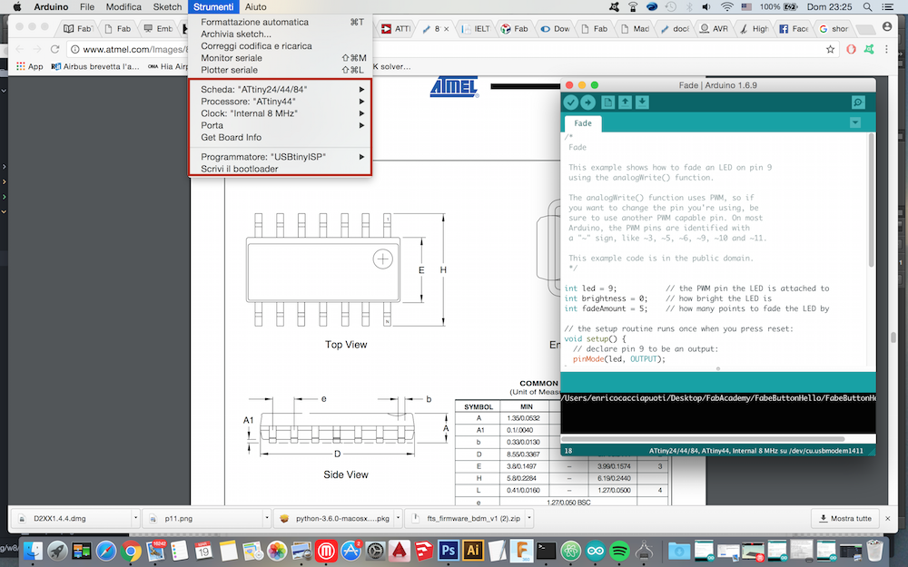Expand the Processore ATtiny44 submenu
The width and height of the screenshot is (908, 567).
(x=281, y=102)
